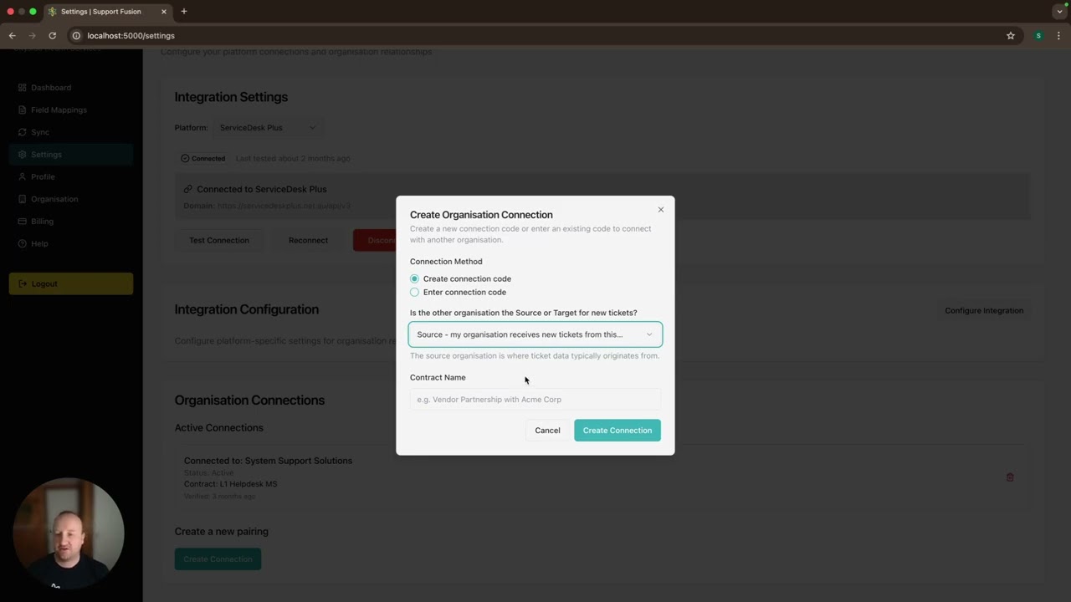Click the Create Connection button under new pairing

218,559
